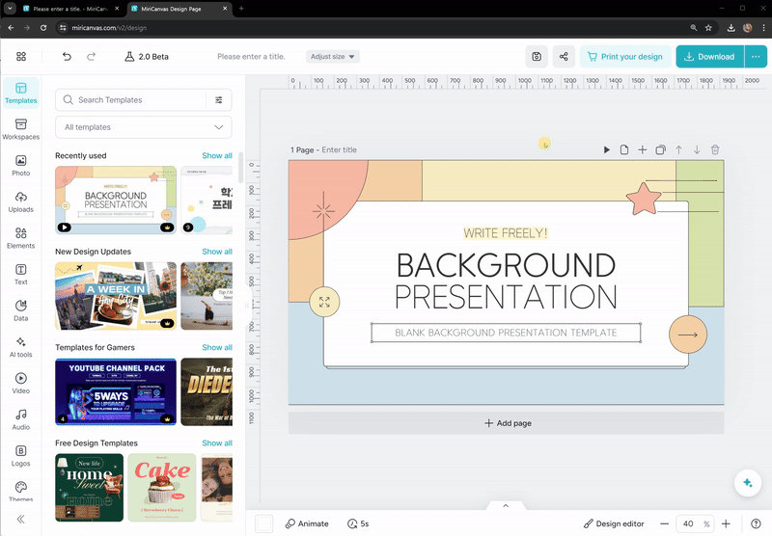Play the page slideshow preview
The height and width of the screenshot is (536, 772).
tap(607, 149)
